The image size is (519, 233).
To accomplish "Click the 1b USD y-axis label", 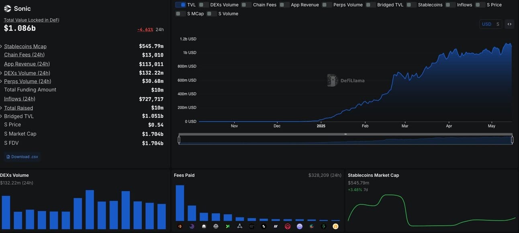I will (x=190, y=53).
